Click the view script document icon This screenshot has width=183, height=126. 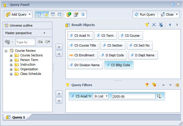83,14
